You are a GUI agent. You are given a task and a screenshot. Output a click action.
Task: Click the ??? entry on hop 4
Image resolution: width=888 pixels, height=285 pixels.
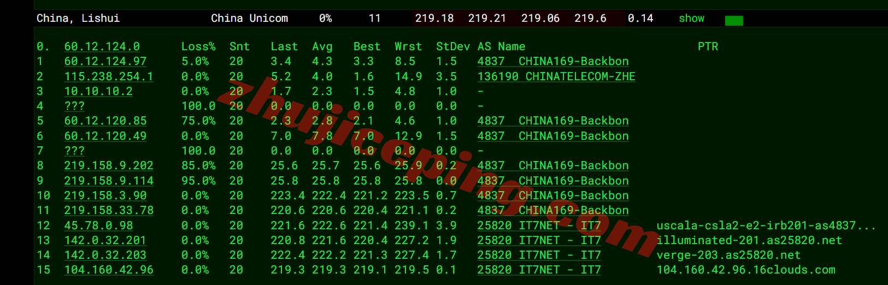[x=74, y=106]
